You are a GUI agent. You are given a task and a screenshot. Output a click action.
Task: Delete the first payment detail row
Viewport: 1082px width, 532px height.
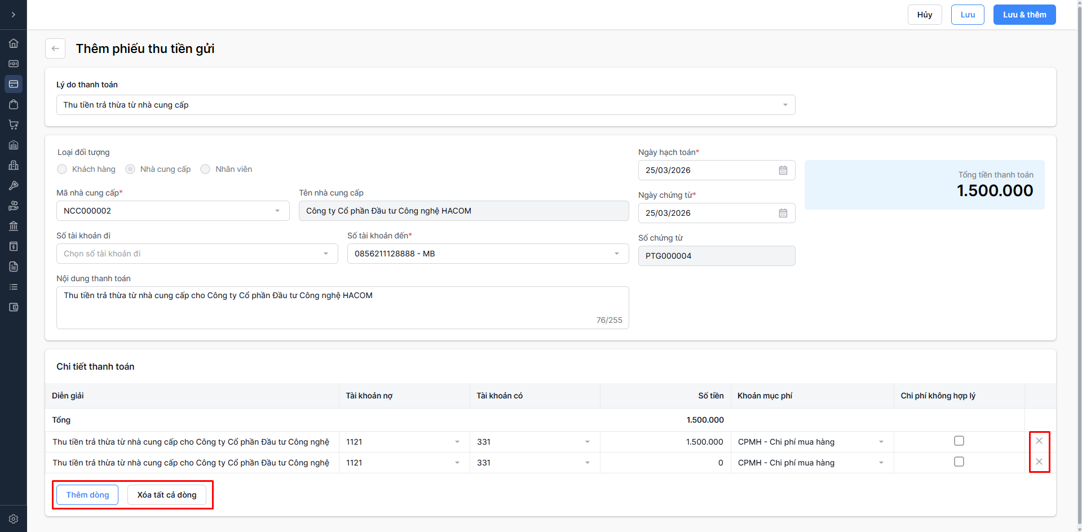click(x=1039, y=441)
